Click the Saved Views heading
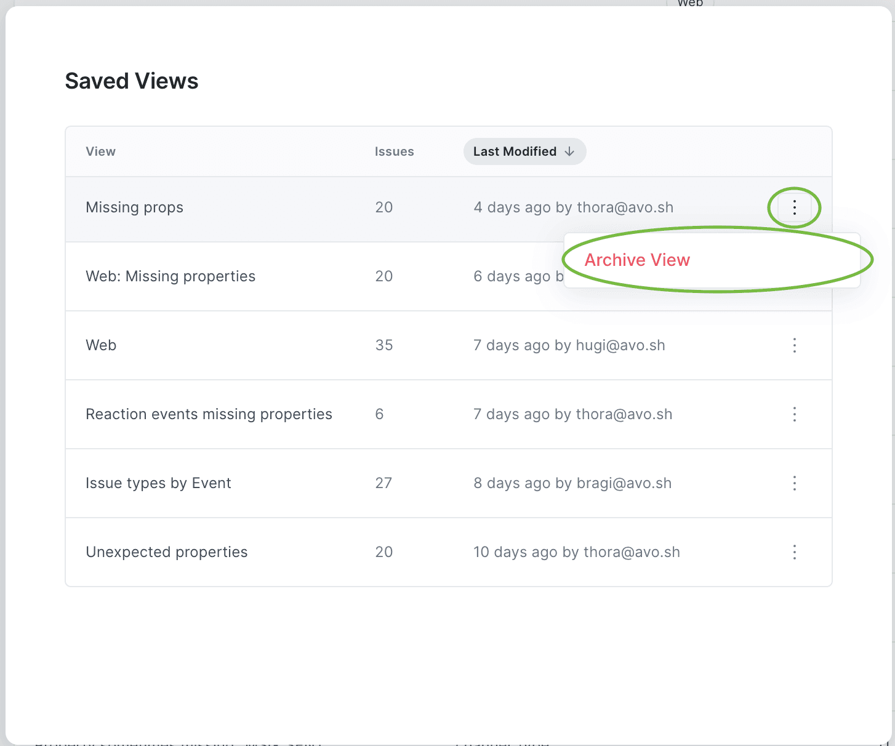Image resolution: width=895 pixels, height=746 pixels. [x=131, y=81]
